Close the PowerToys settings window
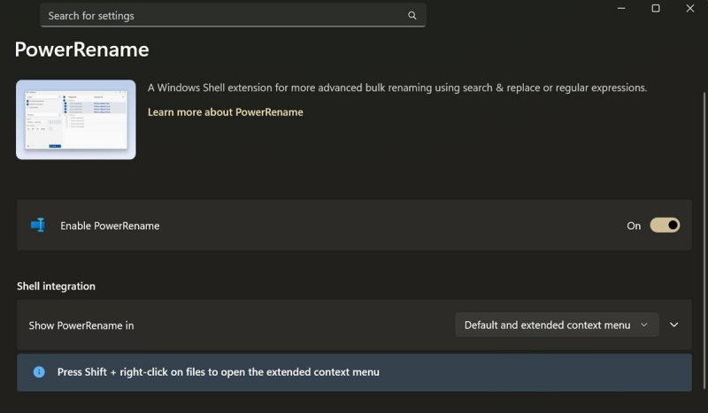Screen dimensions: 708x413 [x=690, y=8]
